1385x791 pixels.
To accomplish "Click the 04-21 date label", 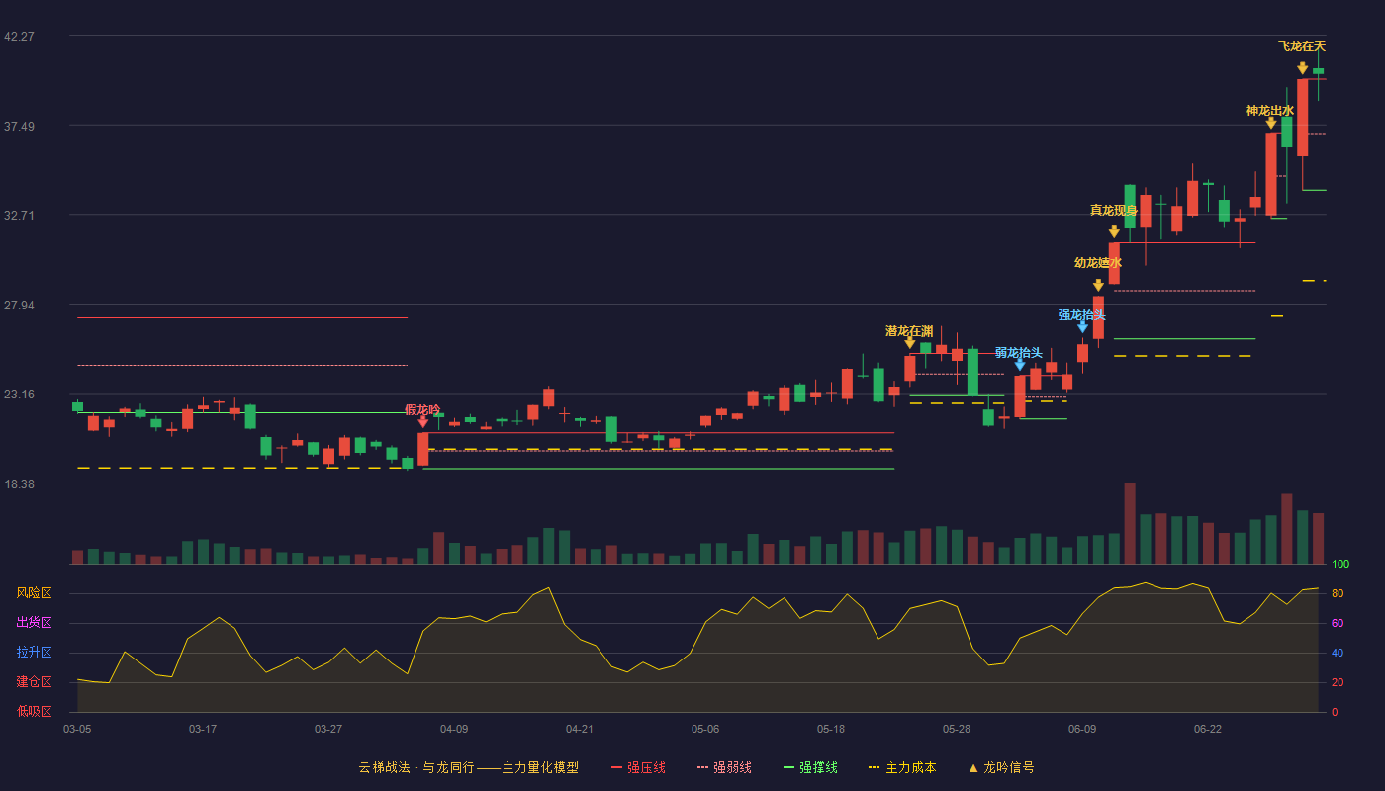I will [580, 729].
